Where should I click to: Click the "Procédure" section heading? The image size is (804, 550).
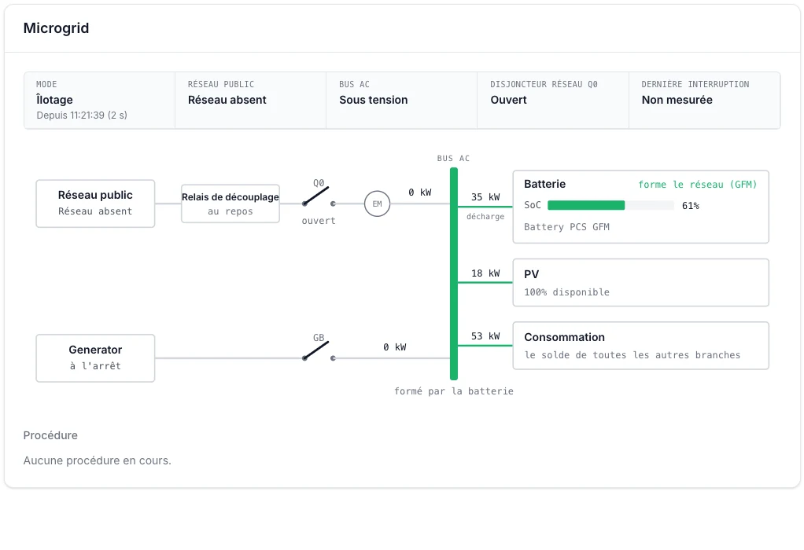coord(51,435)
